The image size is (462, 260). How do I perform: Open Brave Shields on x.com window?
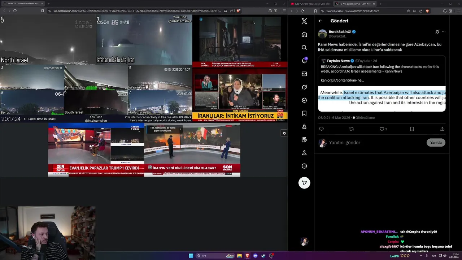[x=427, y=11]
